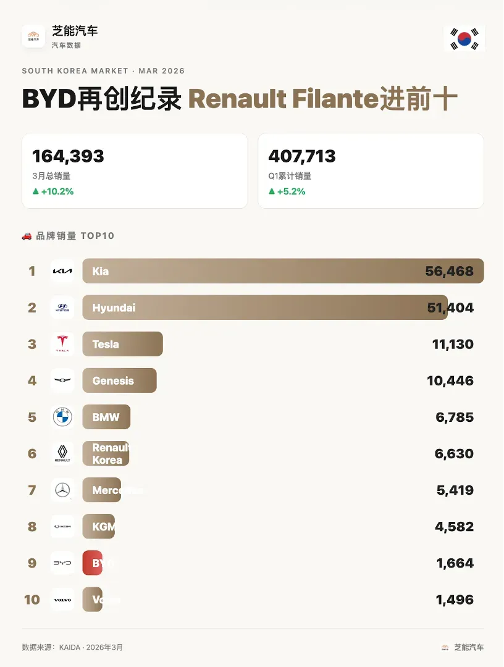
Task: Click the BYD brand logo
Action: [62, 563]
